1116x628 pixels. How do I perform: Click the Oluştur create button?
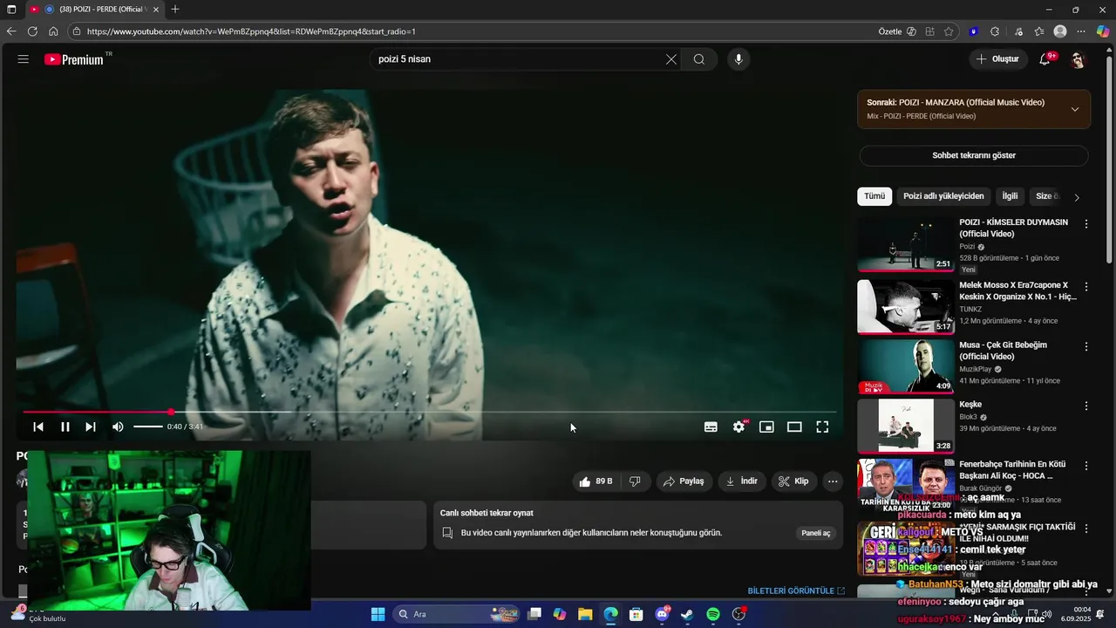997,59
